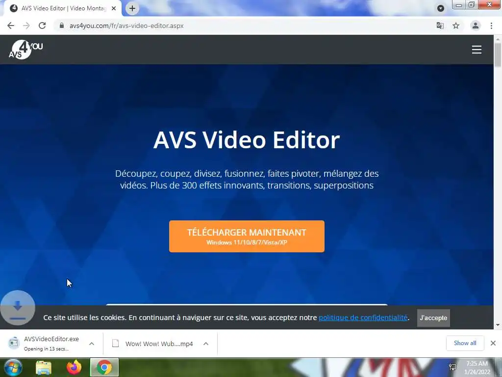Open the Chrome profile icon
The width and height of the screenshot is (502, 377).
tap(476, 26)
